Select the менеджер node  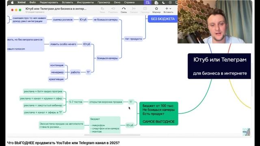click(x=57, y=72)
